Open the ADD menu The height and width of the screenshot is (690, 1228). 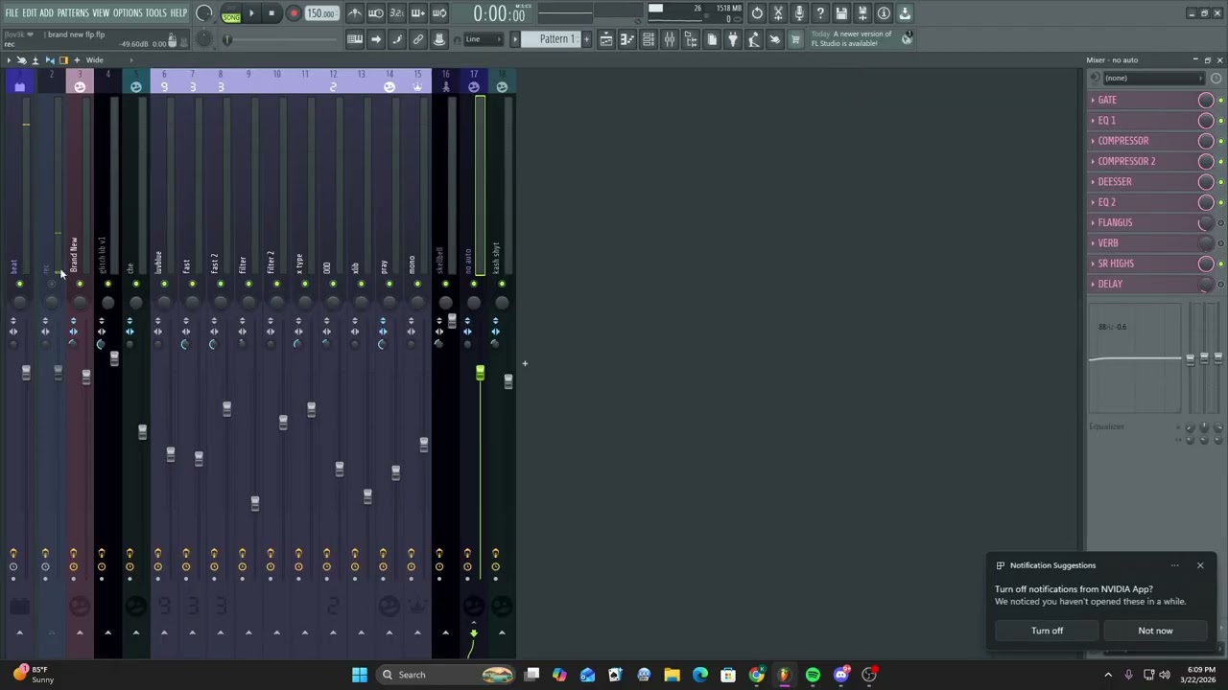(47, 13)
